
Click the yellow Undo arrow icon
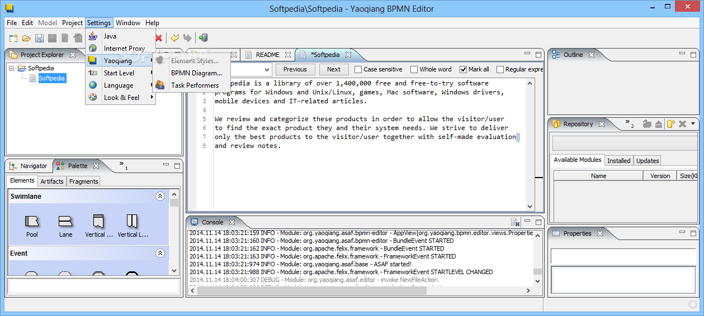175,38
